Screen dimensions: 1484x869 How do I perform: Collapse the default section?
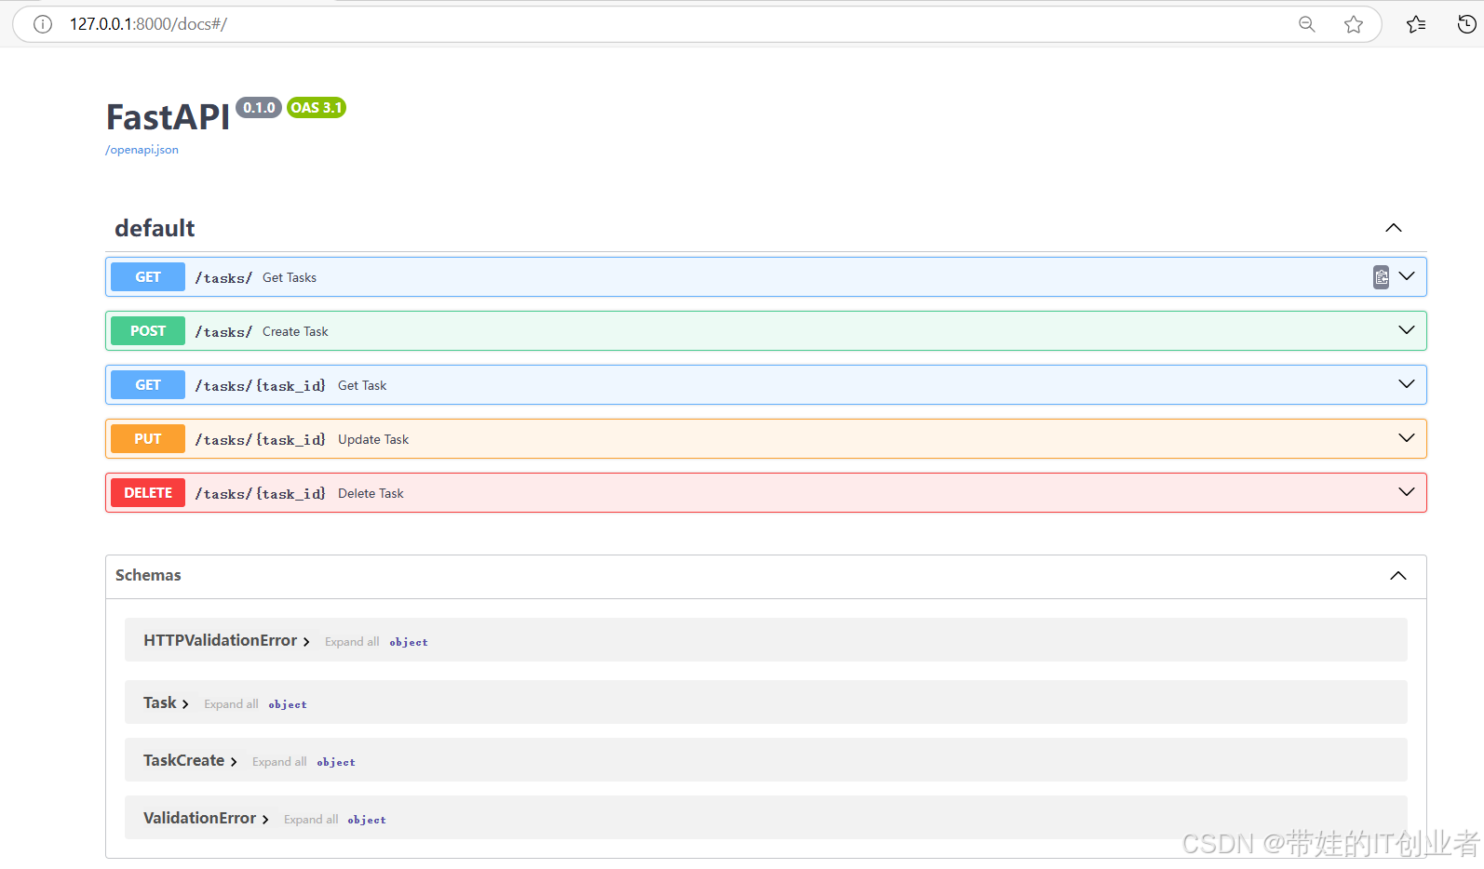tap(1394, 228)
